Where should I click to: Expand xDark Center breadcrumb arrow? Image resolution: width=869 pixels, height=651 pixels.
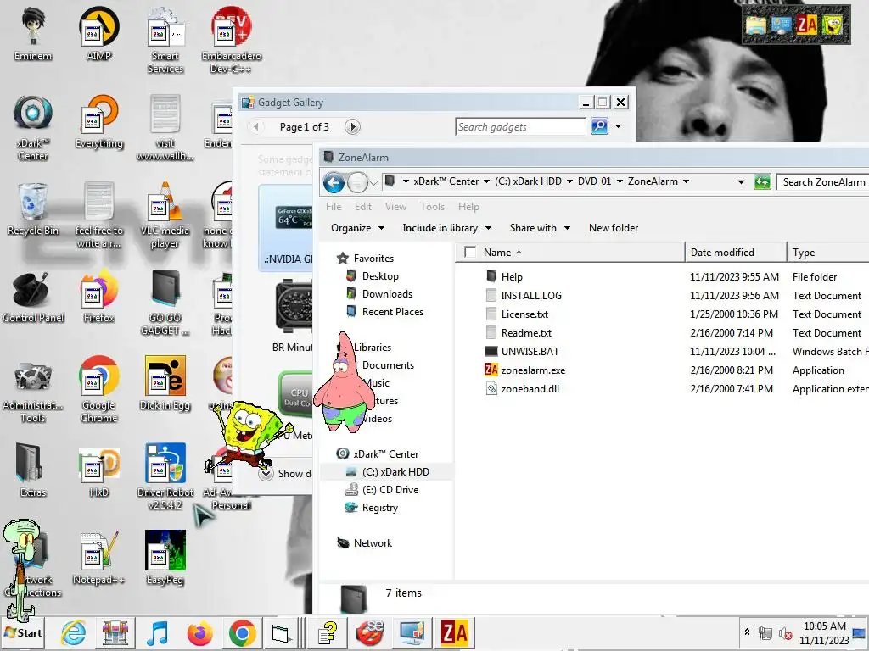486,181
